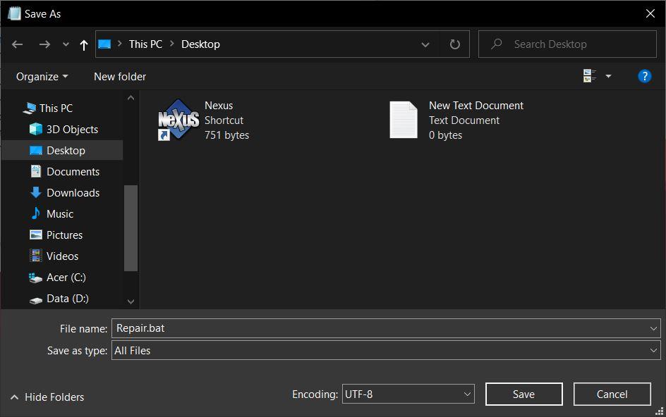Open the Organize menu

(42, 77)
